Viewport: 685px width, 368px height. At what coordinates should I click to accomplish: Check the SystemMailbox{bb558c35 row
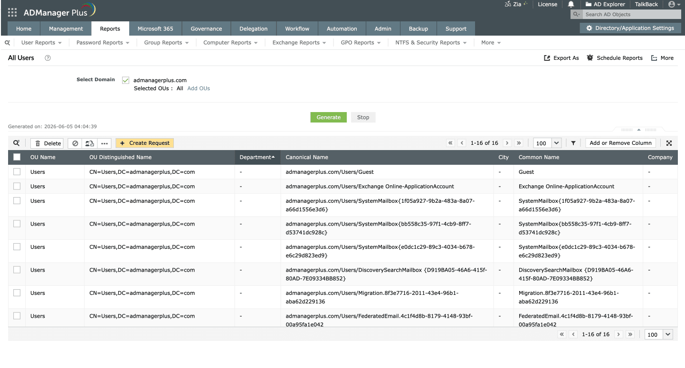coord(17,224)
